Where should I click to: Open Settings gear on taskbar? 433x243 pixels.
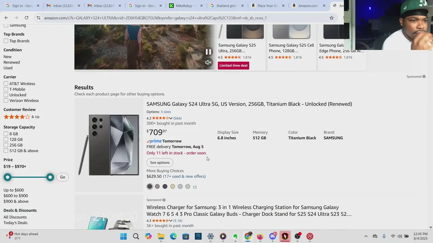210,236
